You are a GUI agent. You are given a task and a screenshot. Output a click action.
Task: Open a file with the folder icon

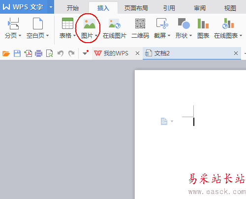tap(6, 53)
